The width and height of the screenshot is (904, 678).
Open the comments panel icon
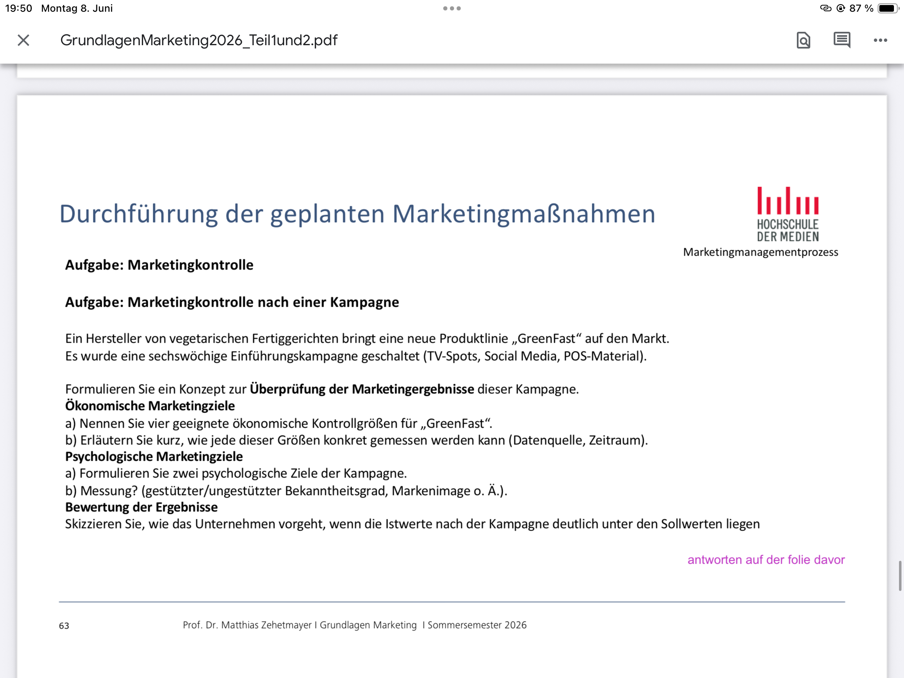tap(842, 40)
